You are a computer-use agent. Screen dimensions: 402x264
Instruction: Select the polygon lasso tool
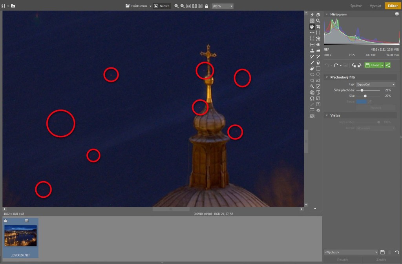(x=312, y=80)
